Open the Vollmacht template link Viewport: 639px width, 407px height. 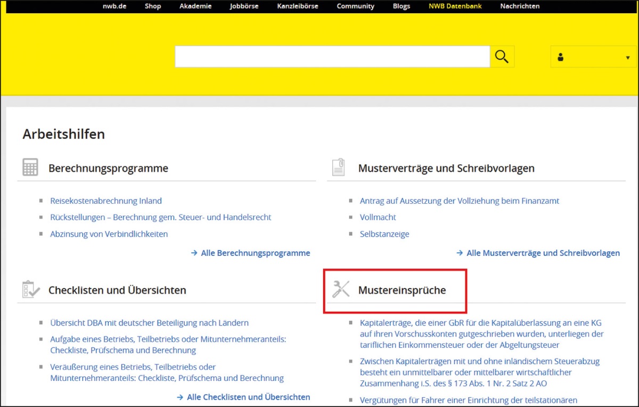click(x=378, y=218)
